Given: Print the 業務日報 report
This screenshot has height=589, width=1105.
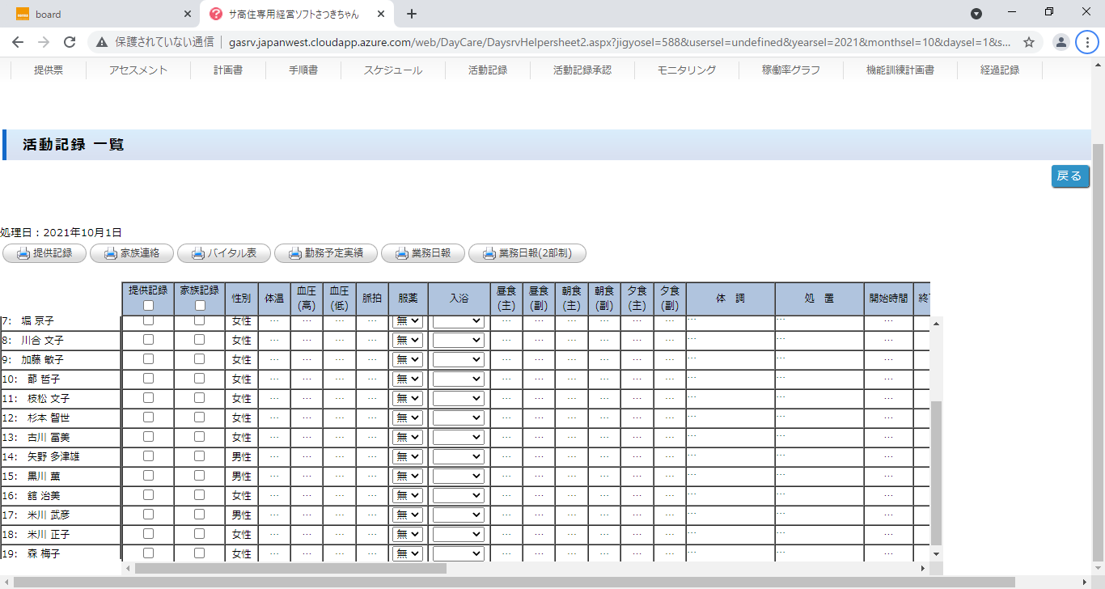Looking at the screenshot, I should 422,253.
